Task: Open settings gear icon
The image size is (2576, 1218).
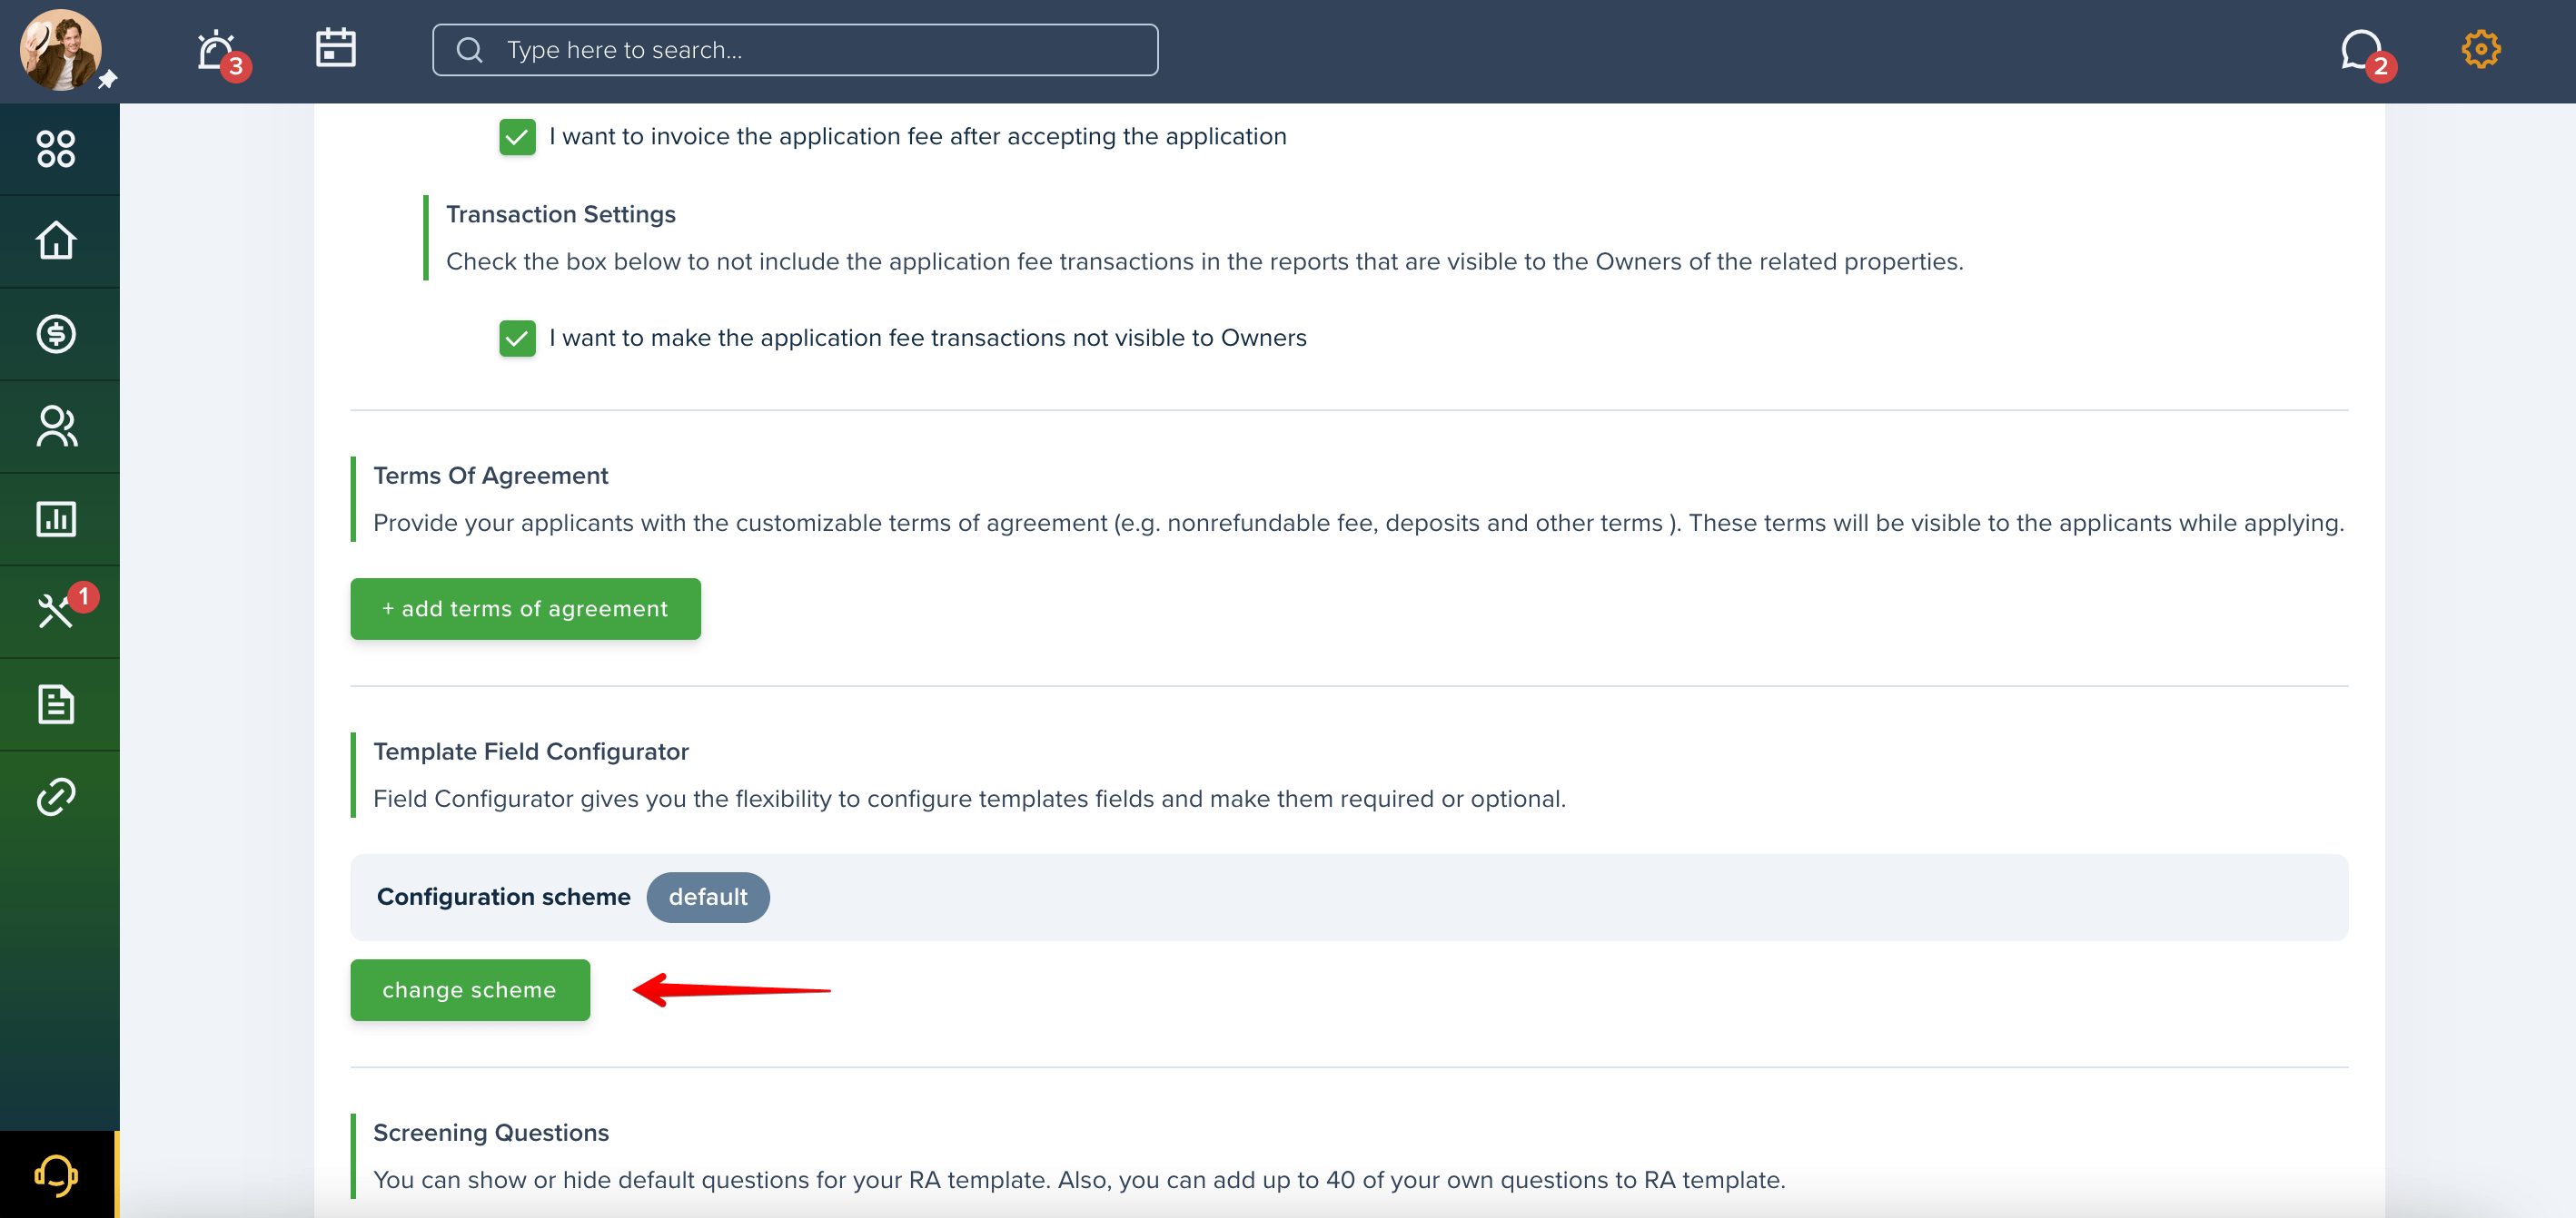Action: 2480,49
